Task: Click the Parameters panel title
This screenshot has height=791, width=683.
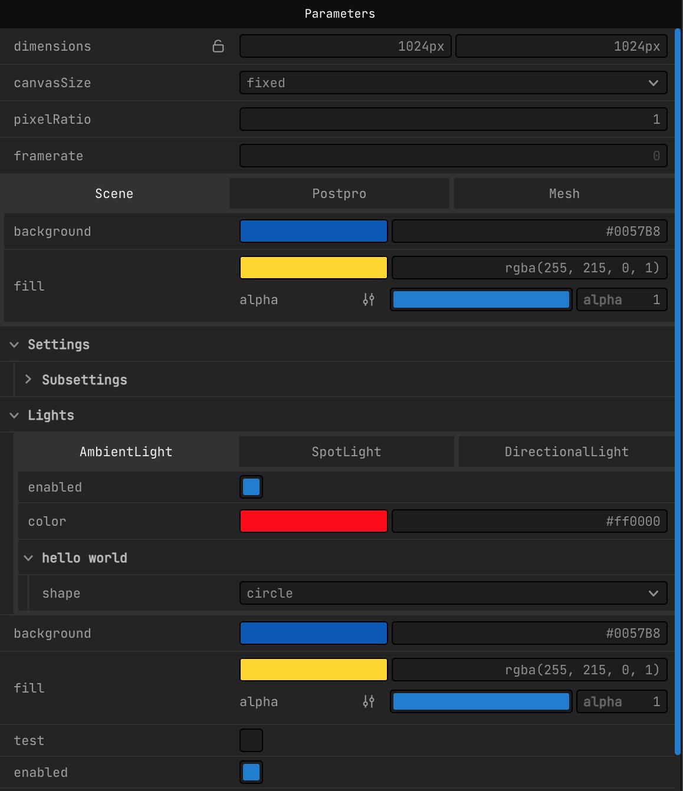Action: 340,14
